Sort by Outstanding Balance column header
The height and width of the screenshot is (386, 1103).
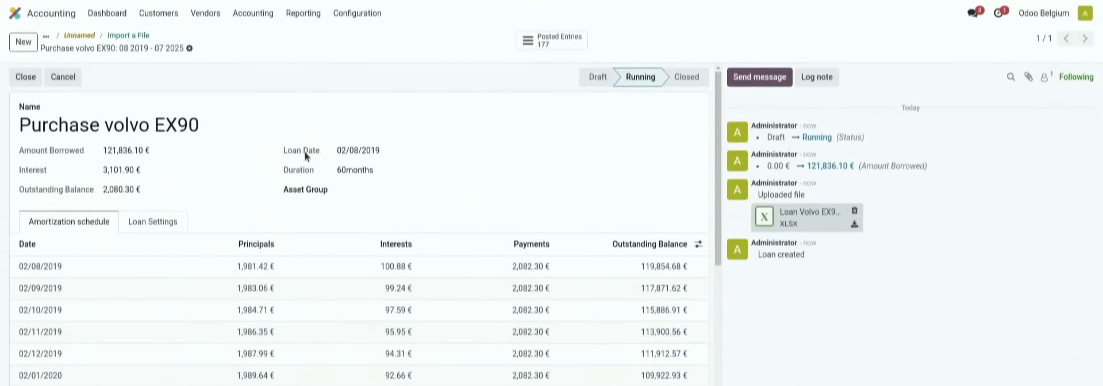pos(649,244)
